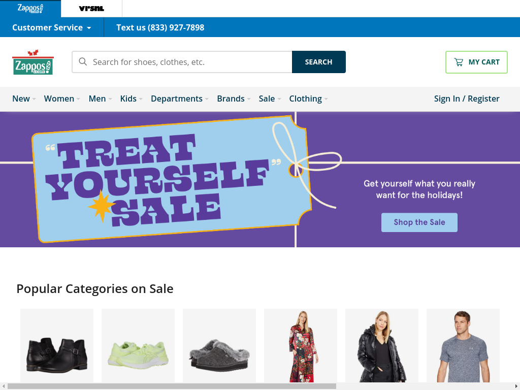
Task: Select the neon green sneakers thumbnail
Action: pos(138,345)
